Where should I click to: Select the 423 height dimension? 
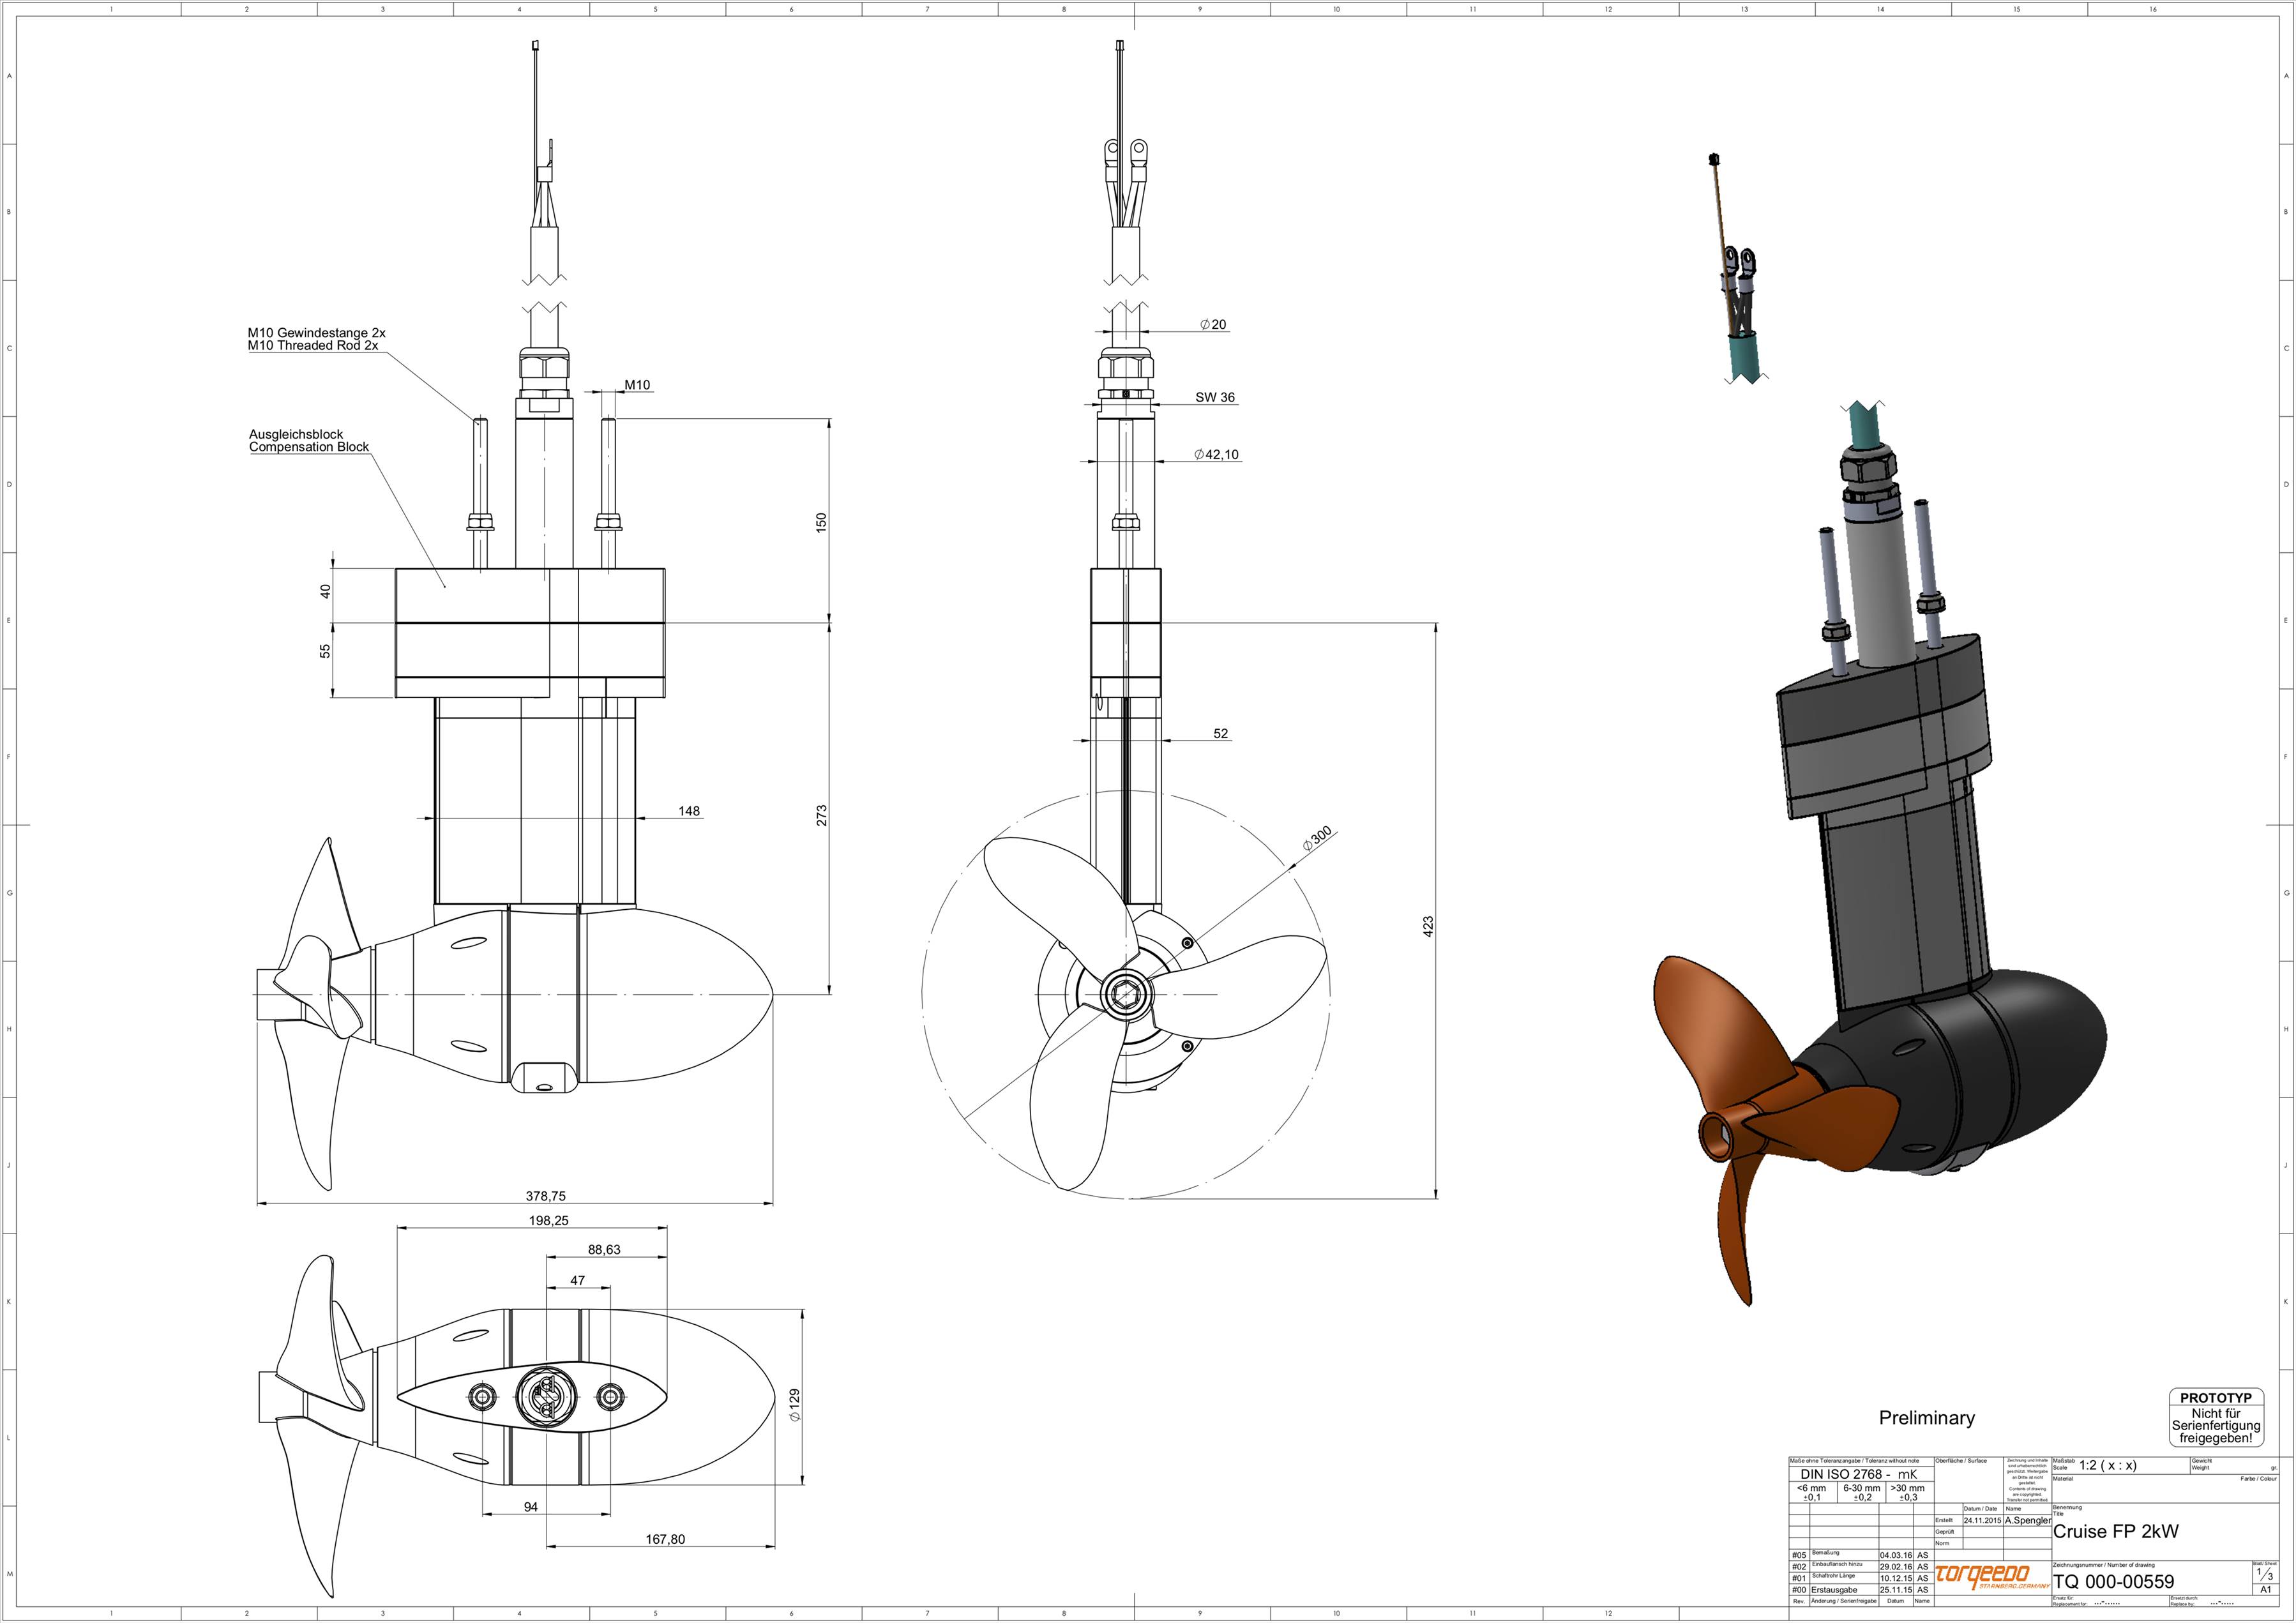1428,926
